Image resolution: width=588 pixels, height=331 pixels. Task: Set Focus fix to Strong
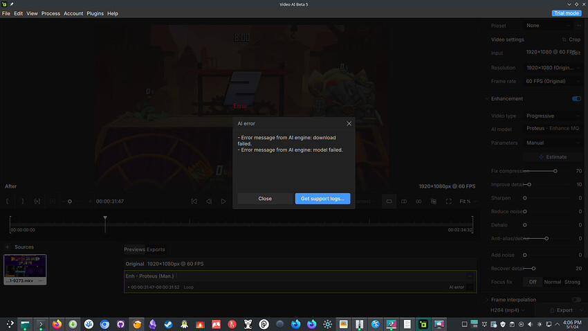[x=572, y=283]
